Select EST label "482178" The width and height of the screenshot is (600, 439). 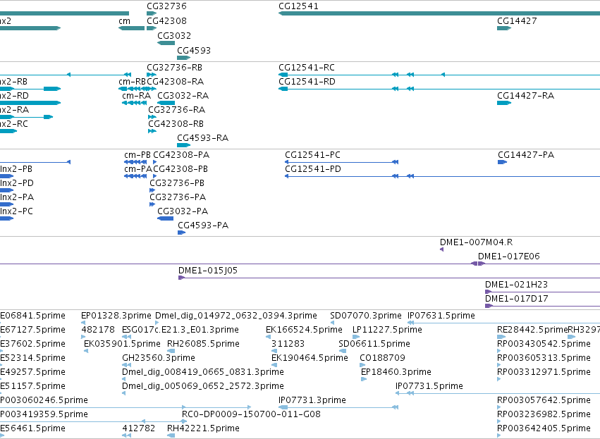point(98,330)
